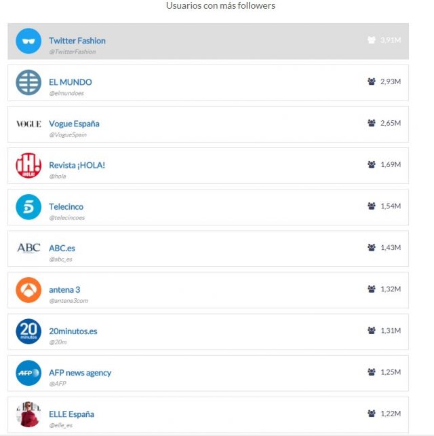Click the Twitter Fashion sunglasses avatar

pos(28,41)
